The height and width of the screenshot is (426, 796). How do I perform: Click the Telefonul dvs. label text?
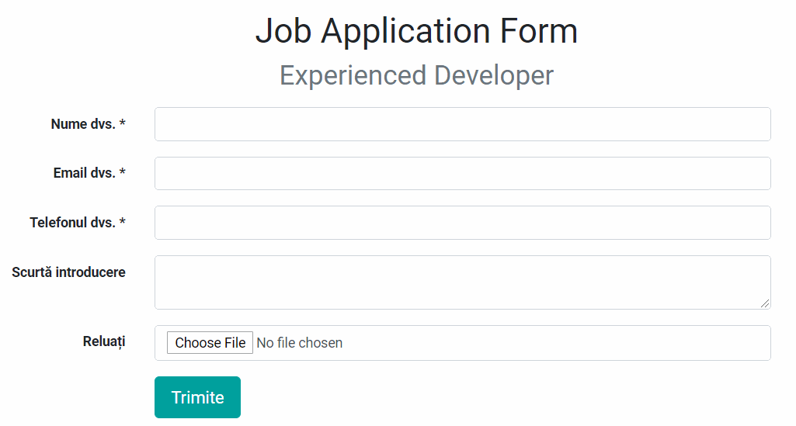pyautogui.click(x=72, y=223)
